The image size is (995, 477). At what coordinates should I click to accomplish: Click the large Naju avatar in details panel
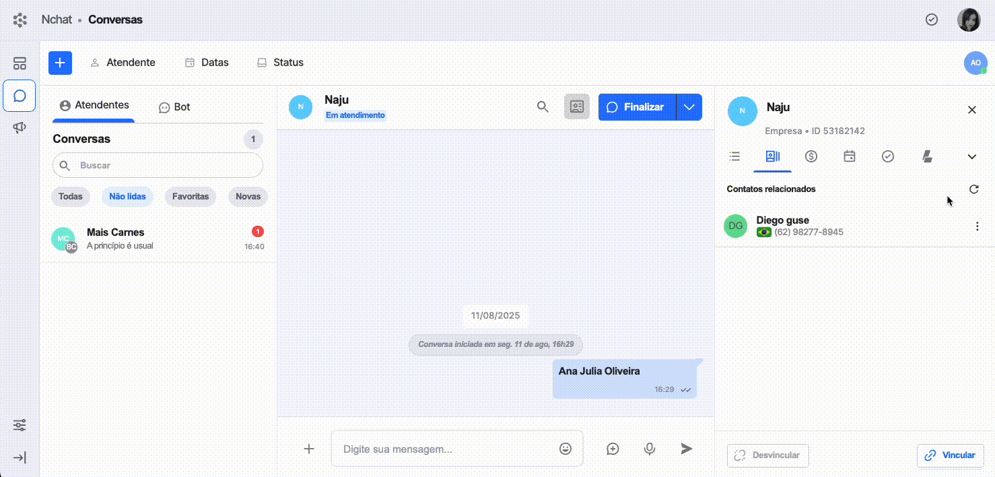743,111
